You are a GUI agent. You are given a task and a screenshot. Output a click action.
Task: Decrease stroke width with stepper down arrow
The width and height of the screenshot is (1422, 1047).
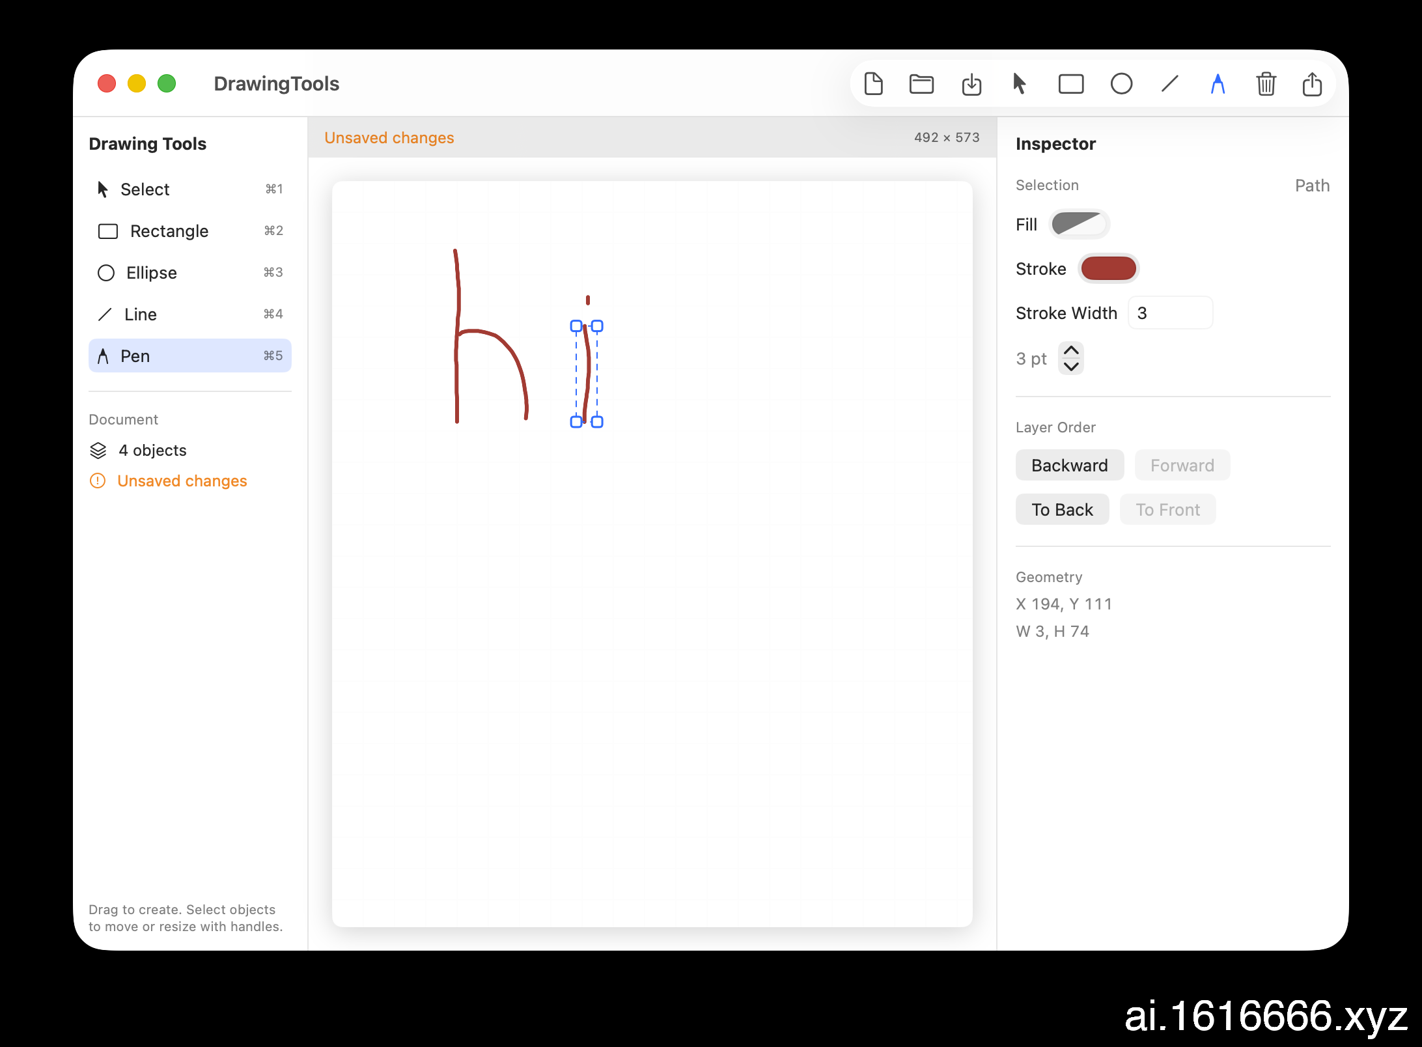[1071, 367]
